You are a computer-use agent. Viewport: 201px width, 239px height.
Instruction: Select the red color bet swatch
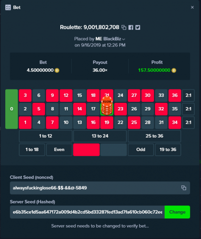point(87,150)
